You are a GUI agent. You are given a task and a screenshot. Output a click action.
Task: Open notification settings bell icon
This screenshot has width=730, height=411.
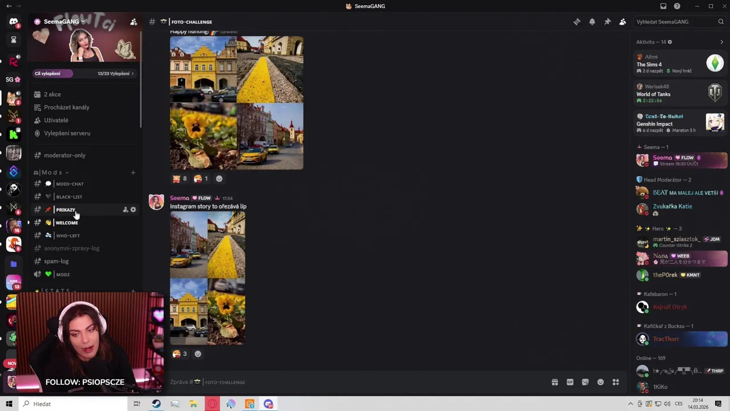(x=592, y=22)
